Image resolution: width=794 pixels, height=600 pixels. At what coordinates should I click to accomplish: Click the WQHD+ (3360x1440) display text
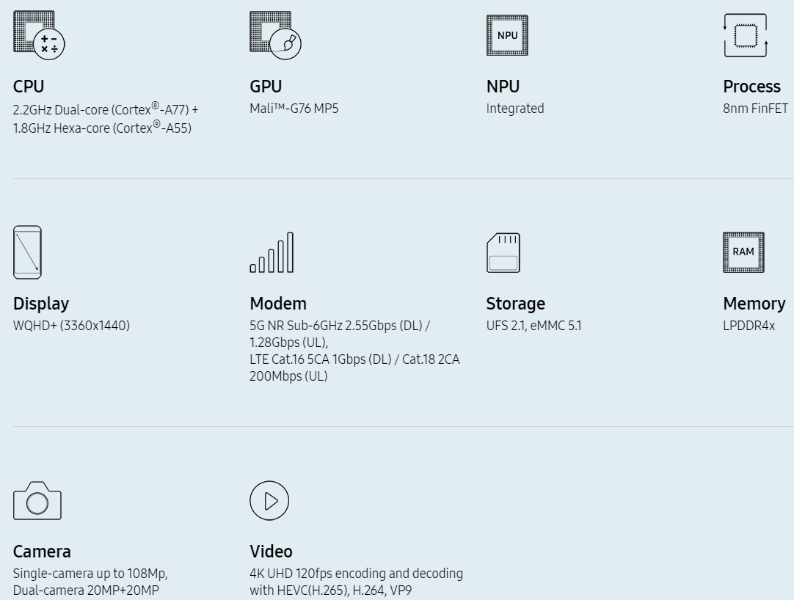[x=71, y=325]
